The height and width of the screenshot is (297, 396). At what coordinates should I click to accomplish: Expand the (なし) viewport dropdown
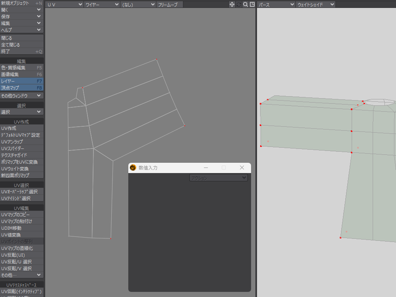coord(138,4)
